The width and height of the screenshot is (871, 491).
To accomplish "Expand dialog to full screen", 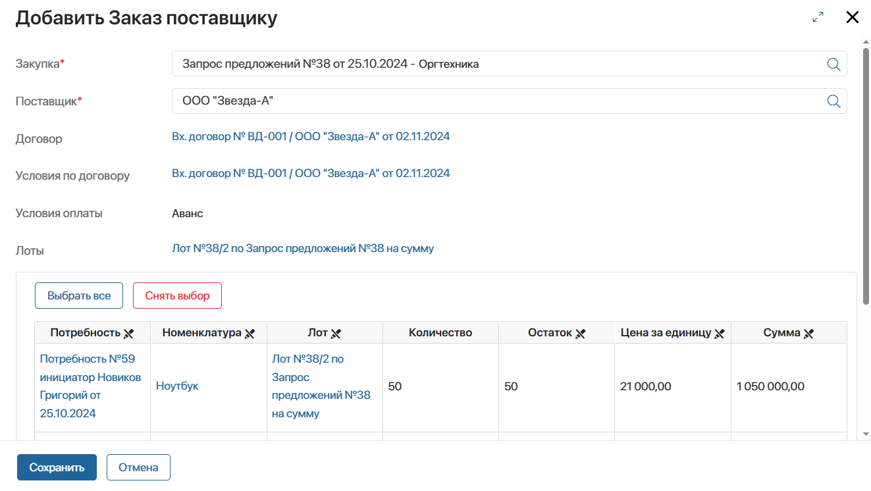I will point(818,18).
